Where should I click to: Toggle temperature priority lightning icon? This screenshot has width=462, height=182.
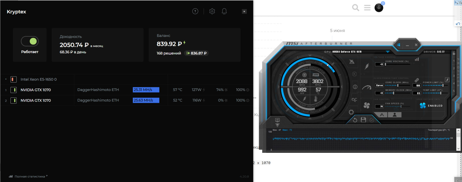(447, 80)
